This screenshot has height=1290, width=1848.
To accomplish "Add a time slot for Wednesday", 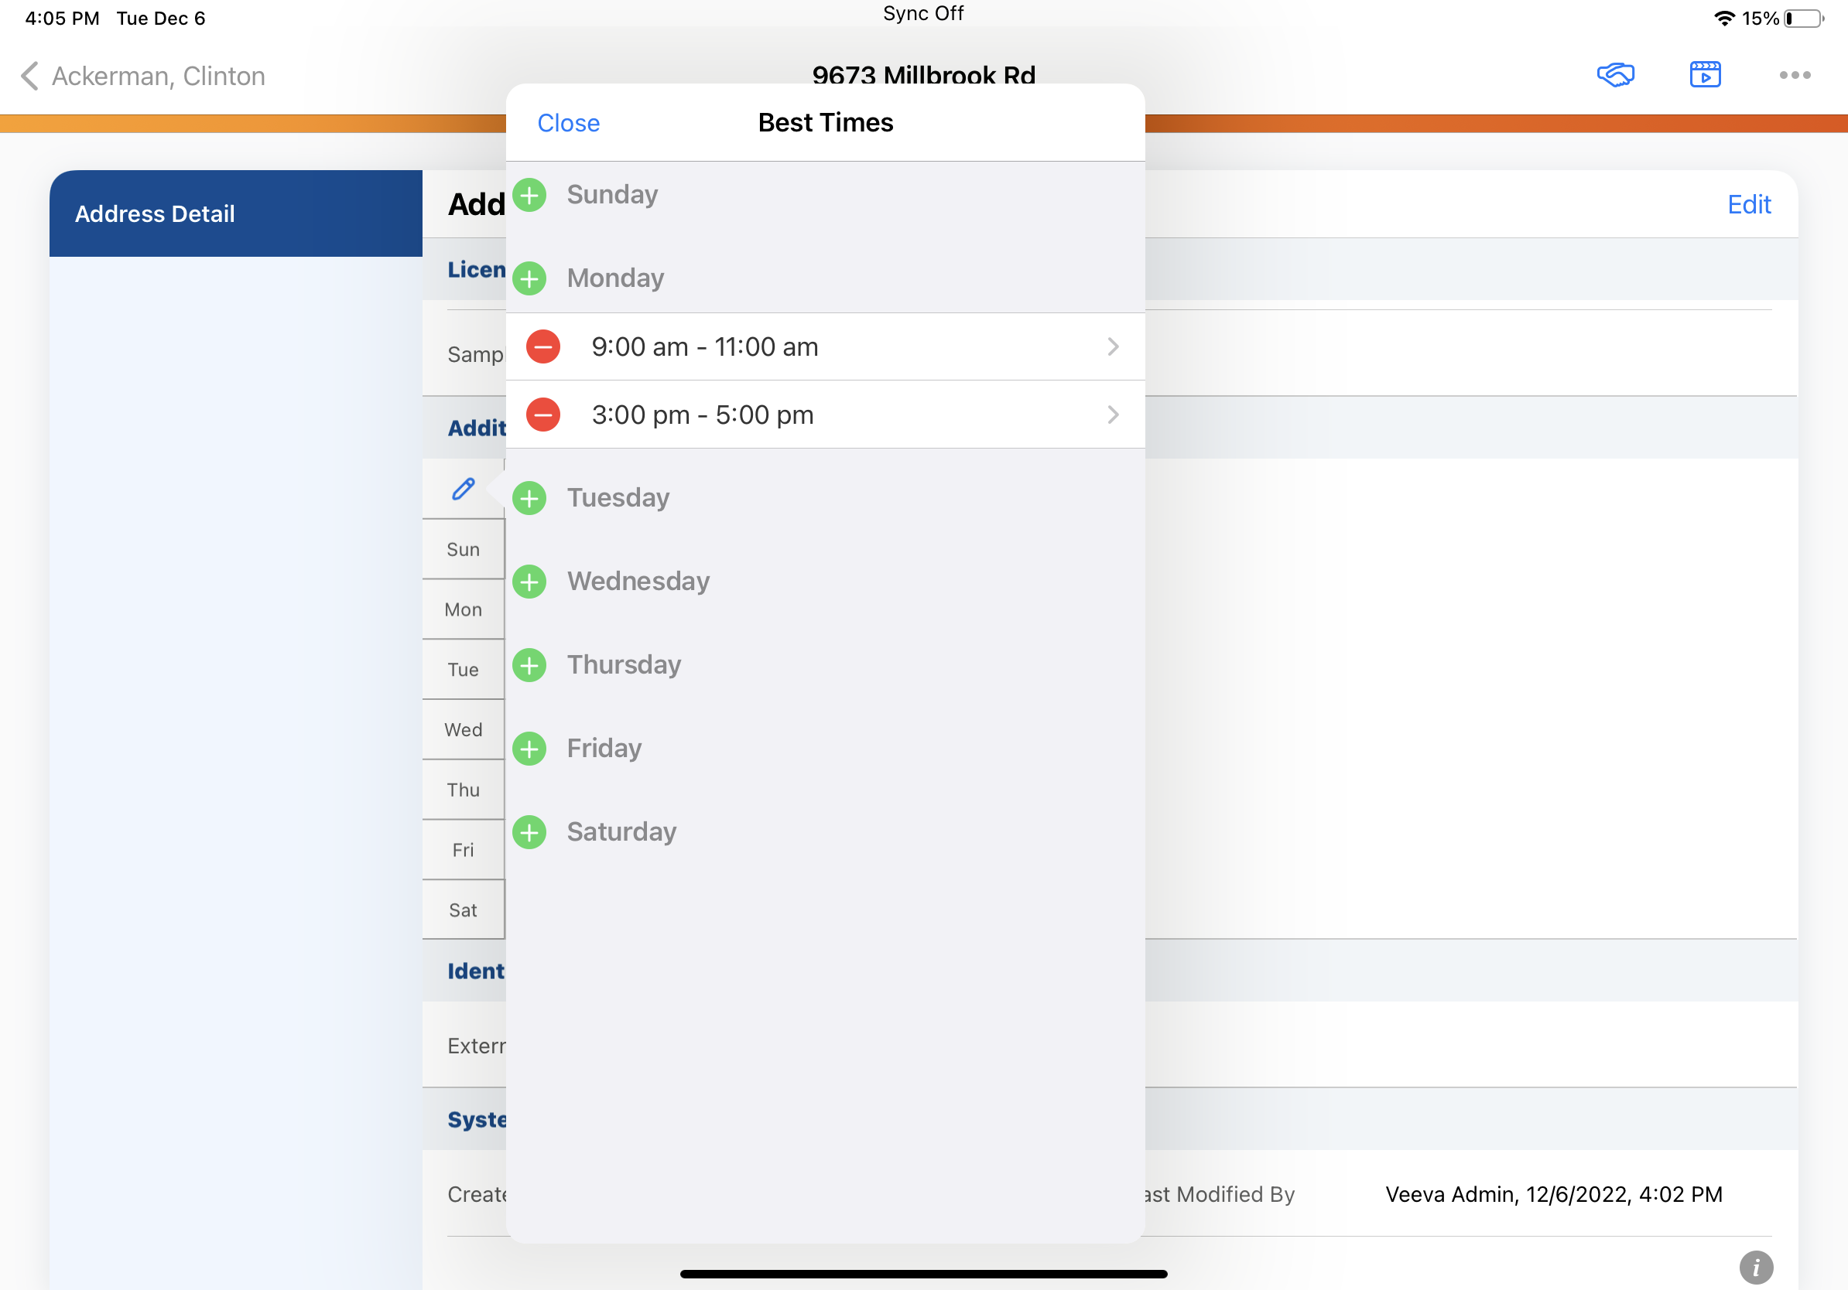I will (x=529, y=582).
